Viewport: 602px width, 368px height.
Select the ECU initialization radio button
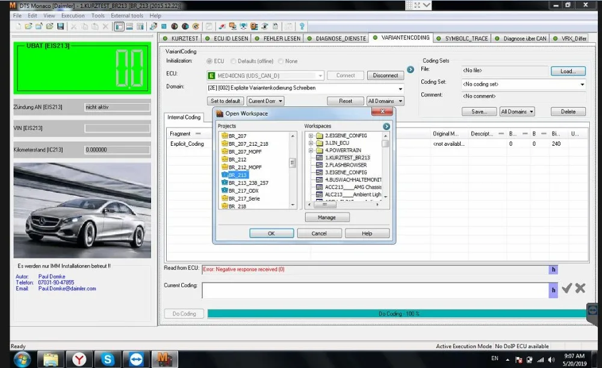209,61
